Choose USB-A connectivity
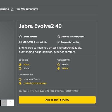Viewport: 112px width, 112px height. 59,65
